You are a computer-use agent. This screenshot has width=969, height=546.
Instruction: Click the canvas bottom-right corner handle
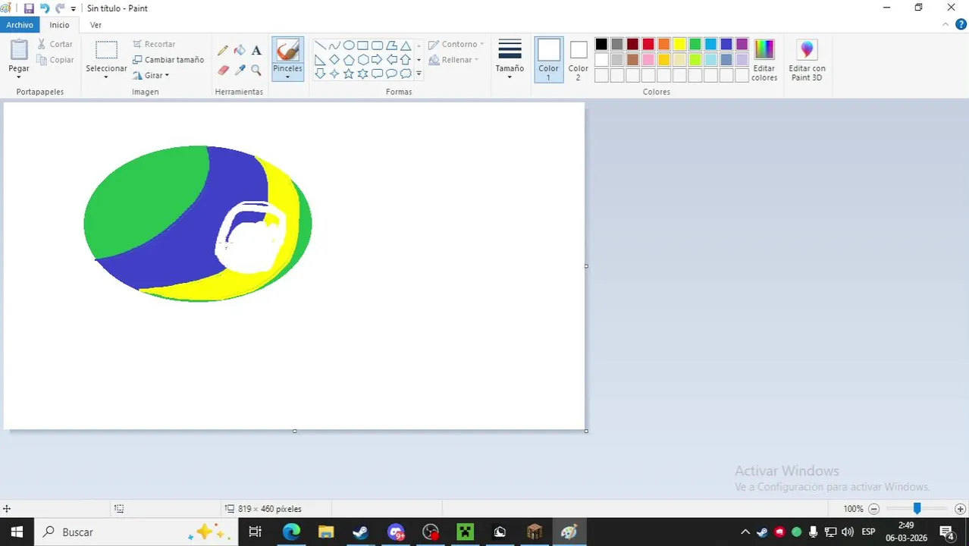pos(586,431)
